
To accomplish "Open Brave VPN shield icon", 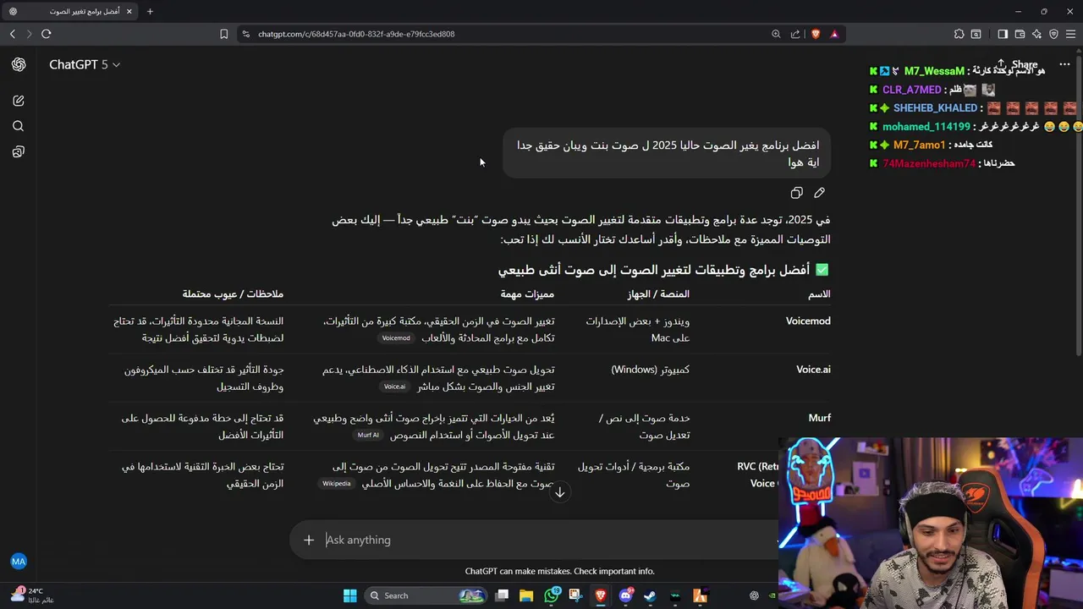I will (x=1053, y=34).
